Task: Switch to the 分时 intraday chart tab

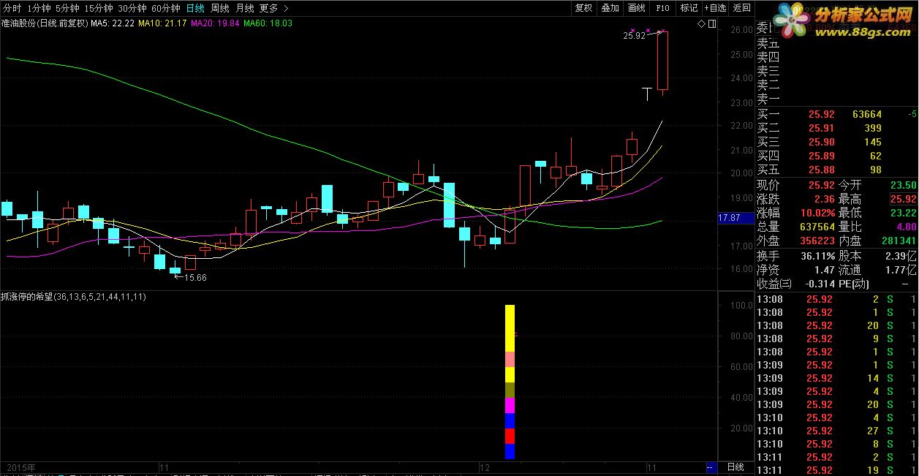Action: coord(12,8)
